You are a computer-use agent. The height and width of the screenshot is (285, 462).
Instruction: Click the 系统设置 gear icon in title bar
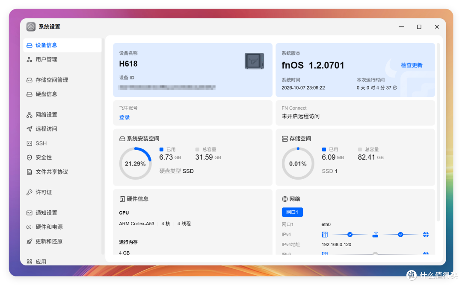point(31,27)
